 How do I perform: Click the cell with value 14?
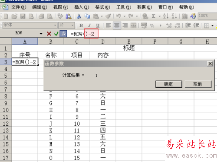(x=77, y=151)
